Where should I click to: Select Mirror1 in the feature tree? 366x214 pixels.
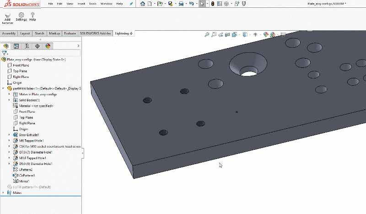point(24,181)
